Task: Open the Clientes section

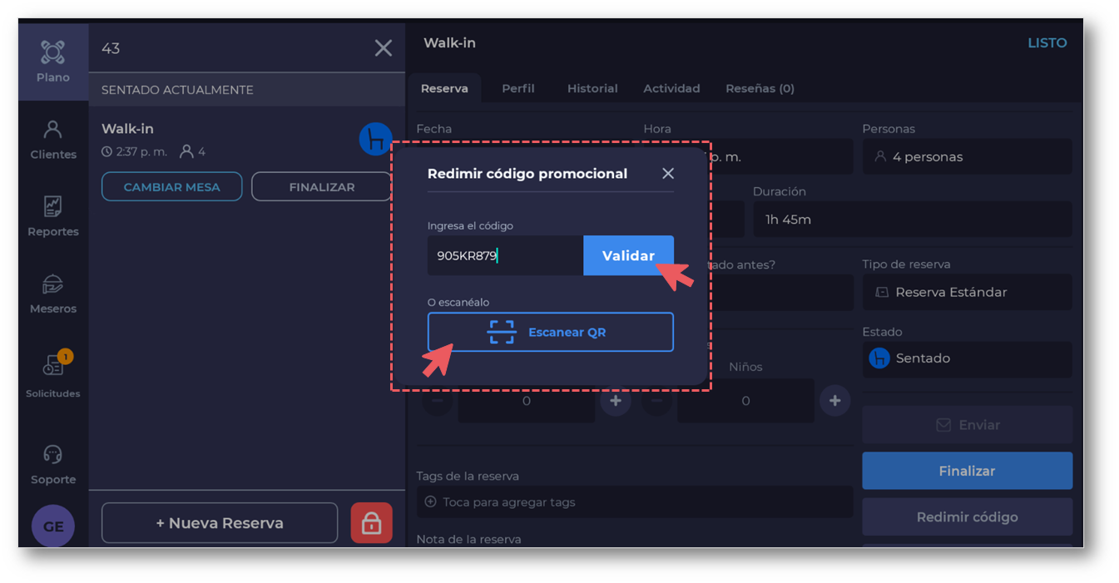Action: point(53,140)
